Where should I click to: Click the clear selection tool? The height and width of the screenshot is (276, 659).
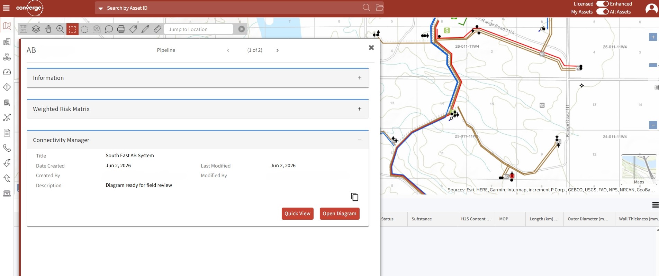click(97, 29)
